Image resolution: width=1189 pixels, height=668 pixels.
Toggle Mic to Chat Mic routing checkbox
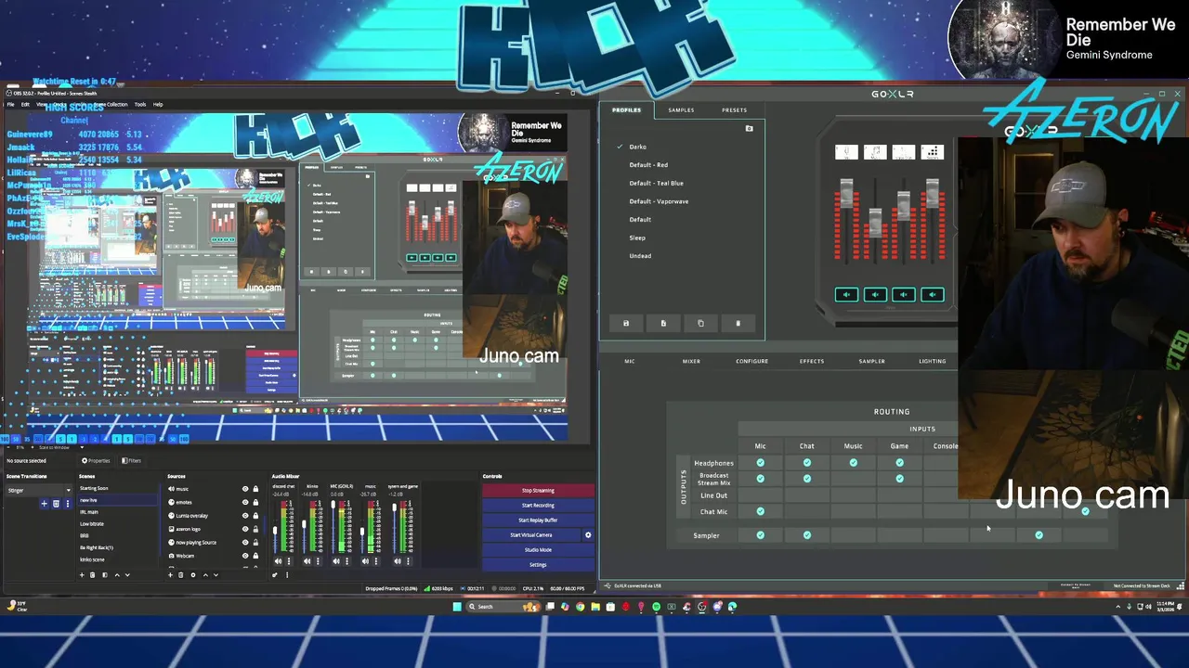[761, 511]
